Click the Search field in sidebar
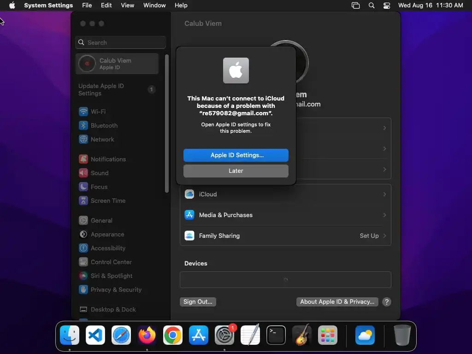 120,42
